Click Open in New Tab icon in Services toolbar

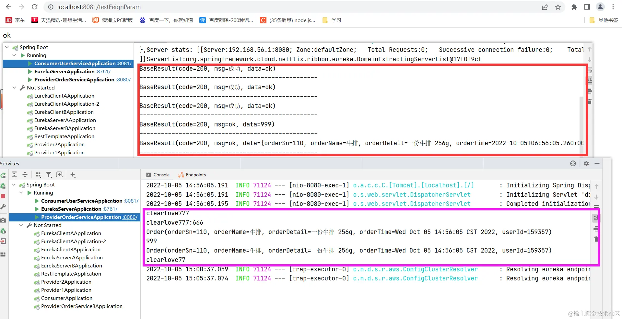point(59,175)
